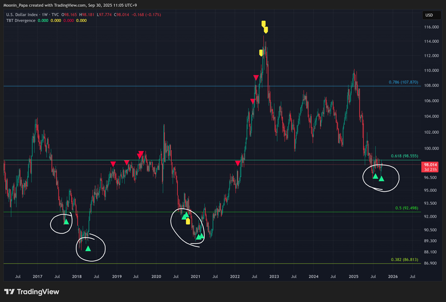Select the lowest yellow marker near the 2022 peak
The width and height of the screenshot is (446, 302).
pyautogui.click(x=261, y=53)
